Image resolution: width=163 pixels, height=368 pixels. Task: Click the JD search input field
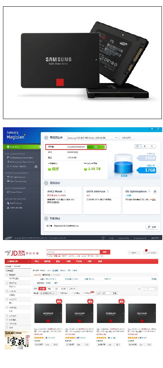pyautogui.click(x=73, y=252)
